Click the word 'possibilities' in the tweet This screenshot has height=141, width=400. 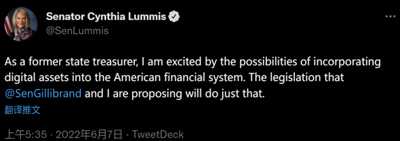pyautogui.click(x=271, y=63)
